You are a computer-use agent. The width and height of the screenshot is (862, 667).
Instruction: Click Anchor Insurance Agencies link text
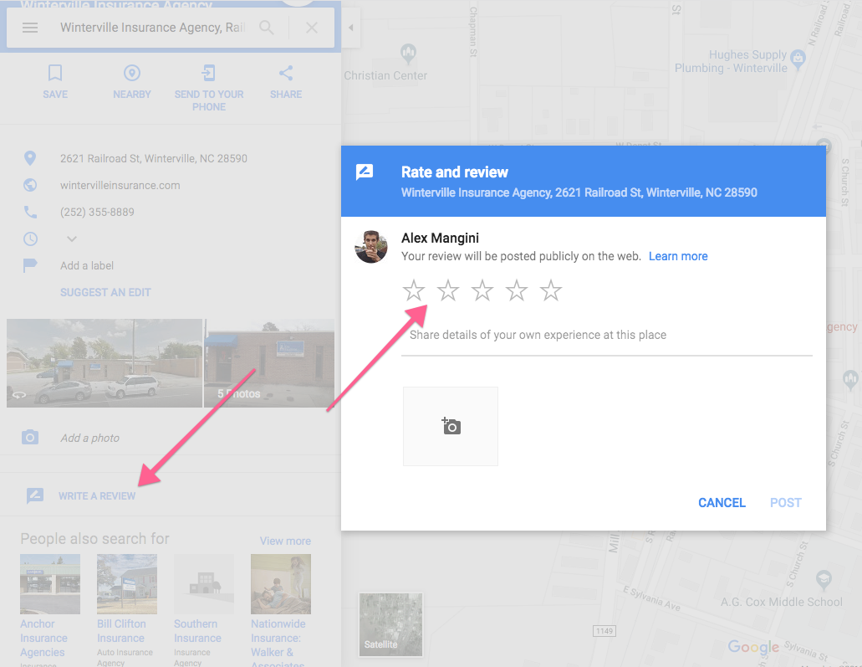click(44, 638)
